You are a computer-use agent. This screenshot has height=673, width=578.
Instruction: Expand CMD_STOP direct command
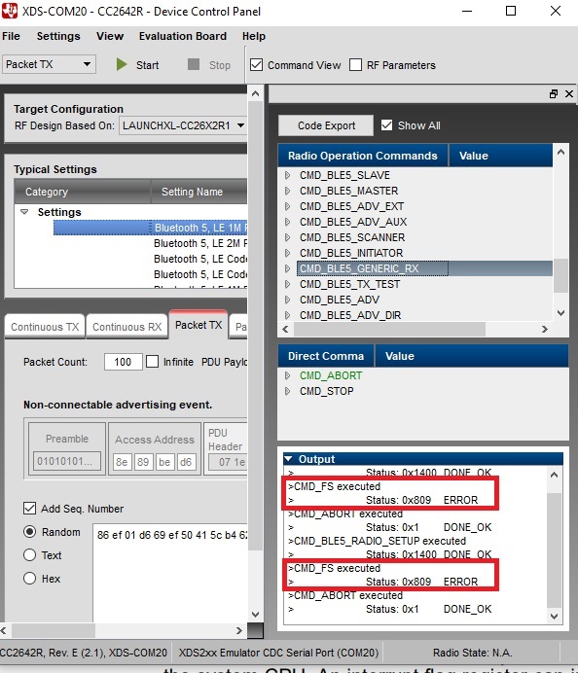[x=287, y=391]
